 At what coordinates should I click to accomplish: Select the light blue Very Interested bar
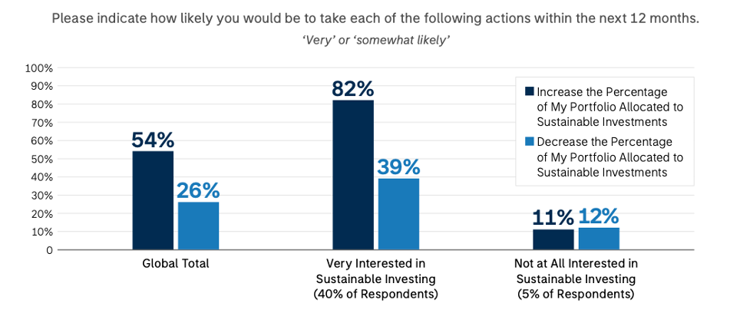pos(399,214)
